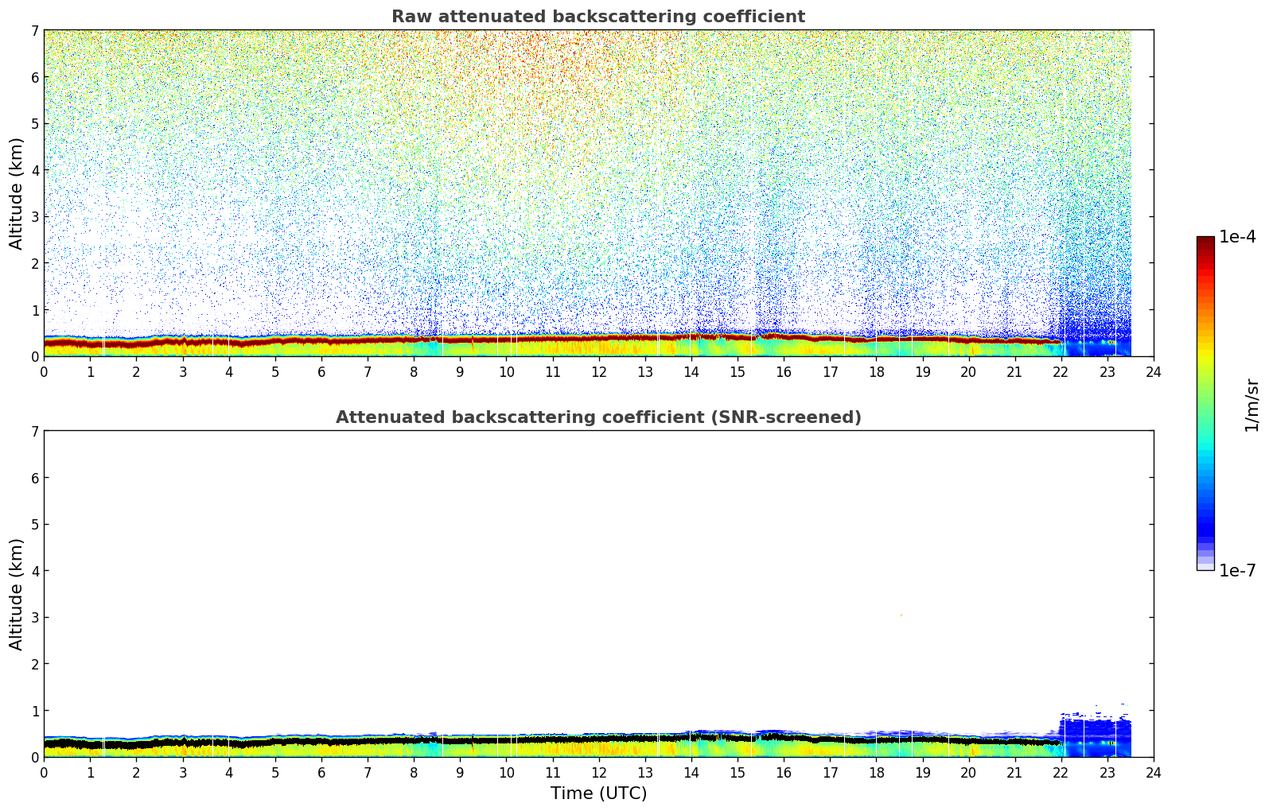
Task: Click the black band in the SNR-screened plot
Action: (x=552, y=740)
